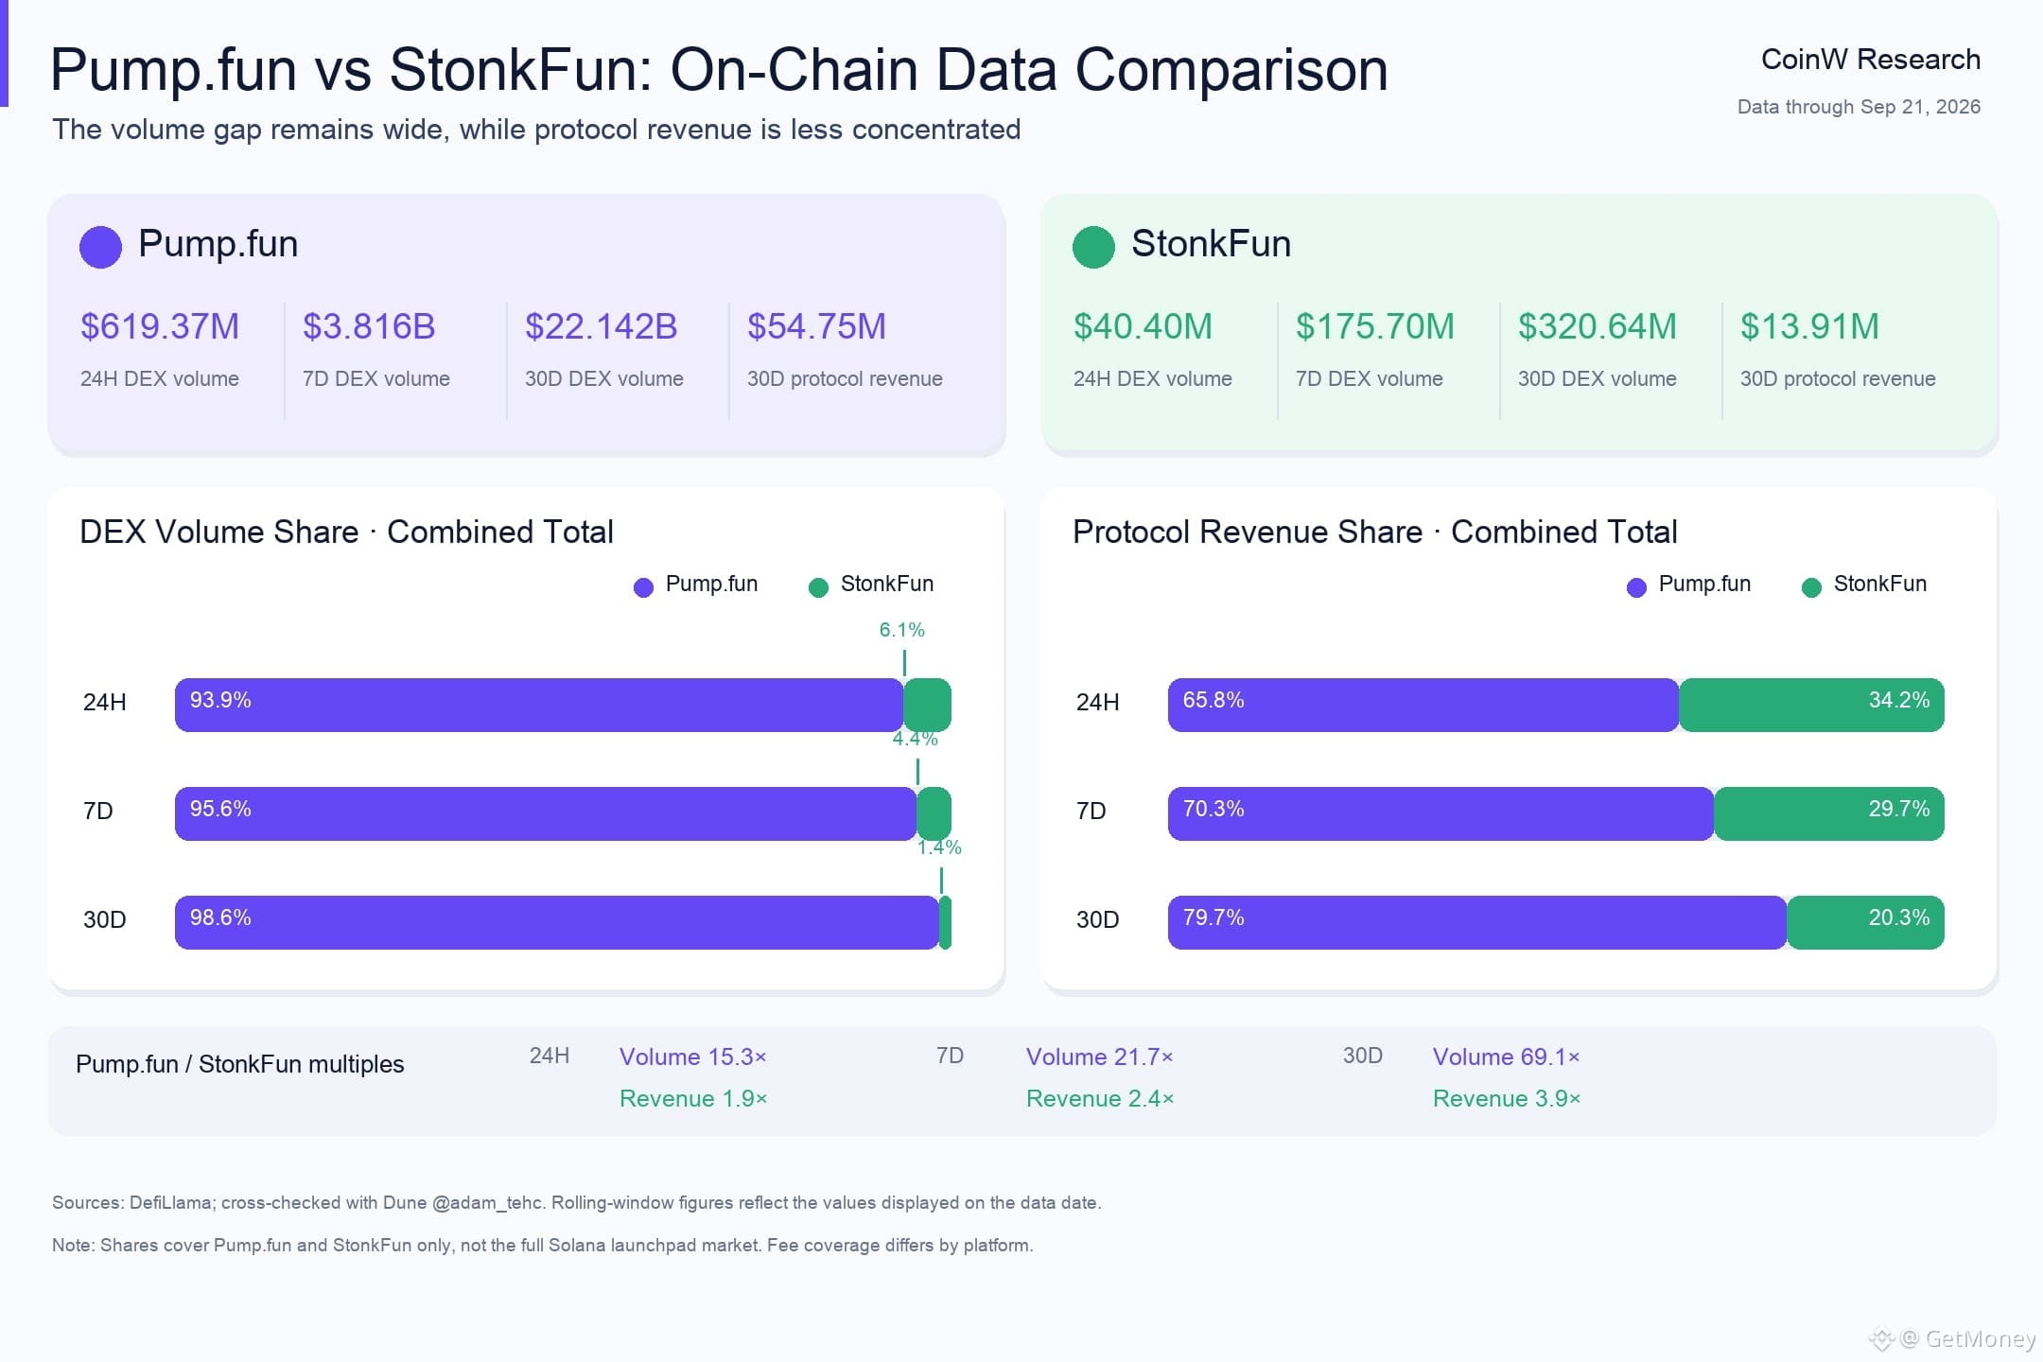
Task: Click the $619.37M 24H DEX volume figure
Action: coord(160,326)
